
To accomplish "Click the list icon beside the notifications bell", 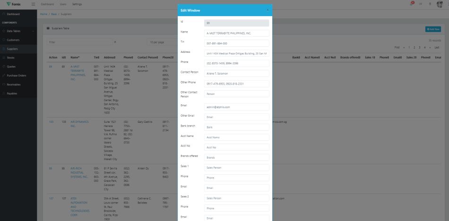I will pyautogui.click(x=421, y=4).
